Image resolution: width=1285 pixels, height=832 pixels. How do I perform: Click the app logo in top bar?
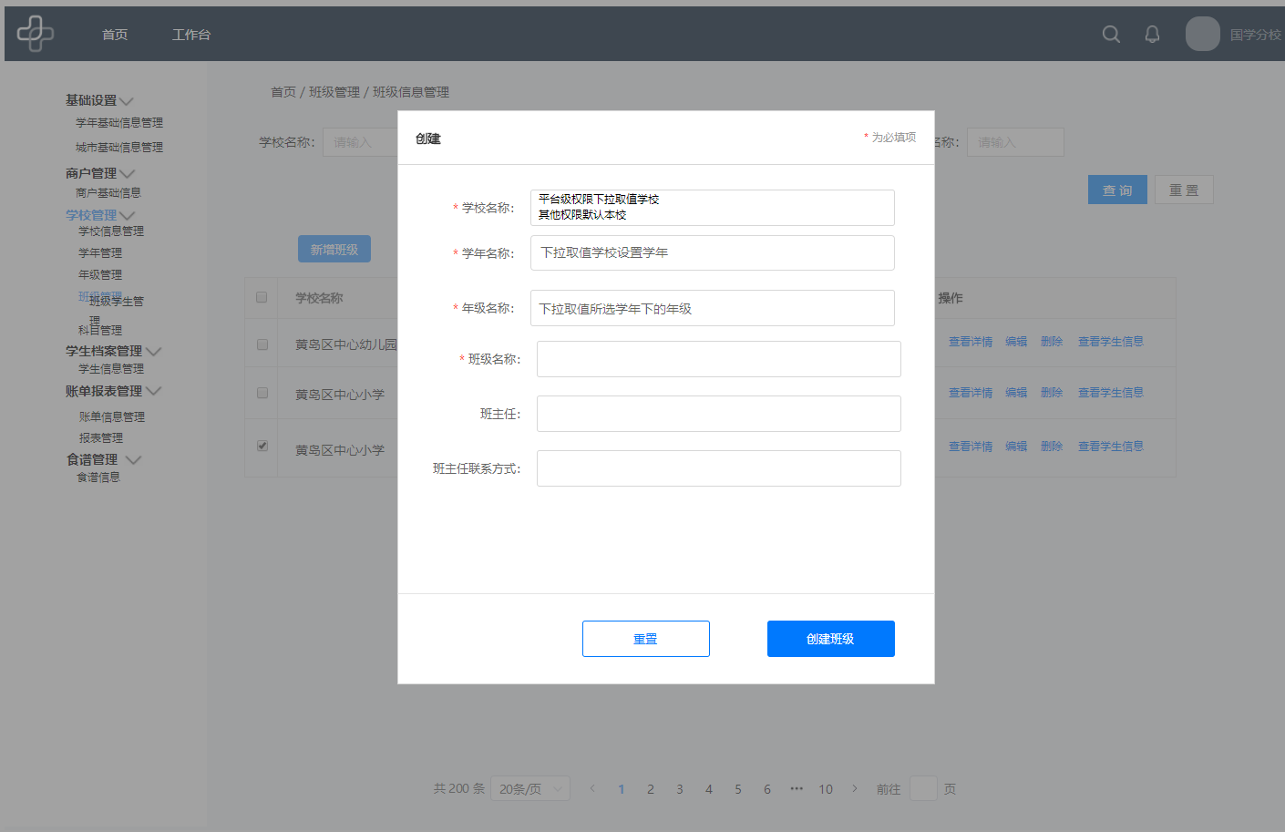[x=36, y=34]
